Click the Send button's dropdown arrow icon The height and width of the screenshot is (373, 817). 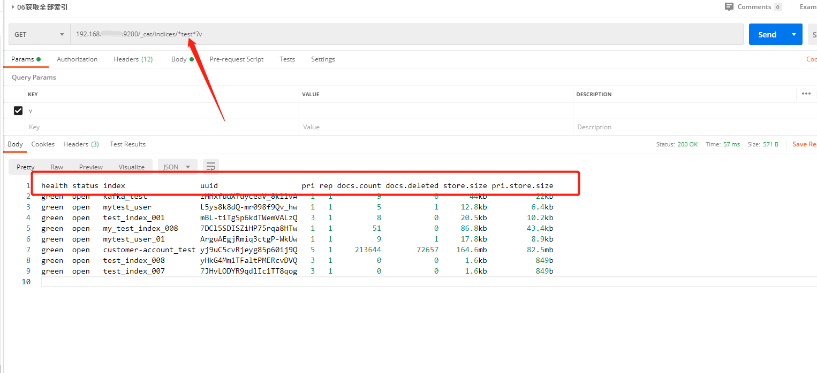tap(793, 34)
